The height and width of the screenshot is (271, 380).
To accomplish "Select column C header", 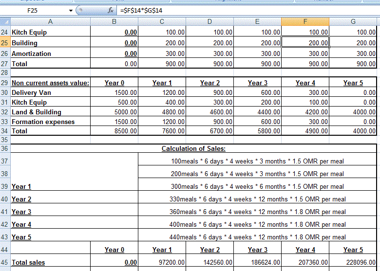I will (162, 22).
